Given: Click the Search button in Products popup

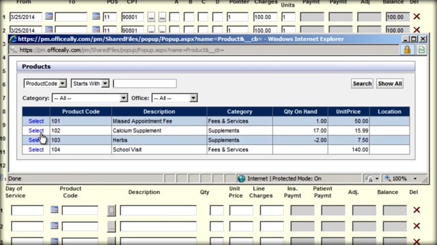Looking at the screenshot, I should (x=362, y=84).
